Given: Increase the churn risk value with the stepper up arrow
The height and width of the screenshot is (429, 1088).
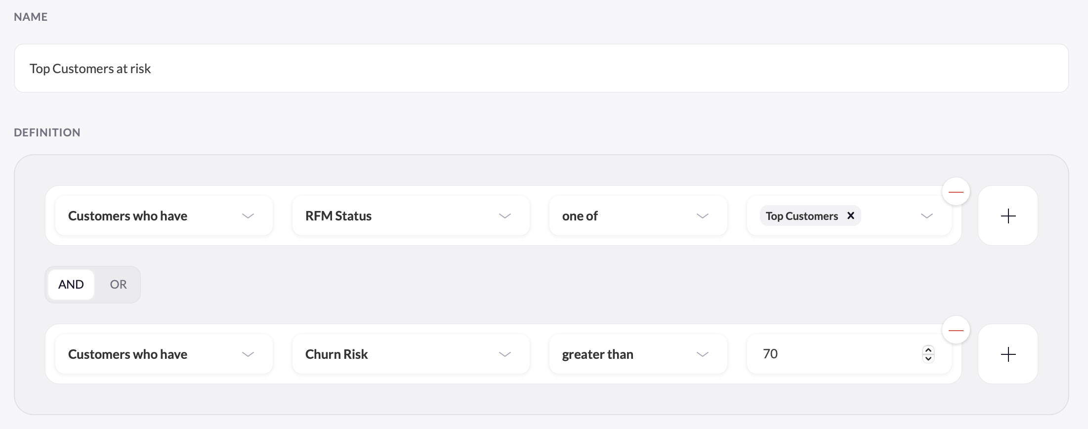Looking at the screenshot, I should 928,350.
